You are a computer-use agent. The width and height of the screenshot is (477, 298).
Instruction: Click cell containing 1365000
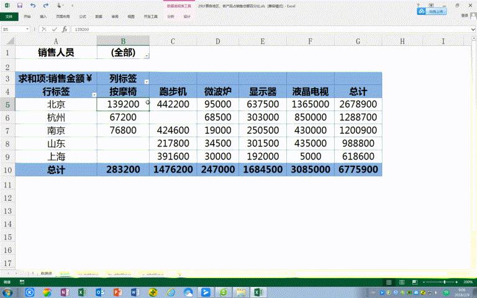[311, 104]
